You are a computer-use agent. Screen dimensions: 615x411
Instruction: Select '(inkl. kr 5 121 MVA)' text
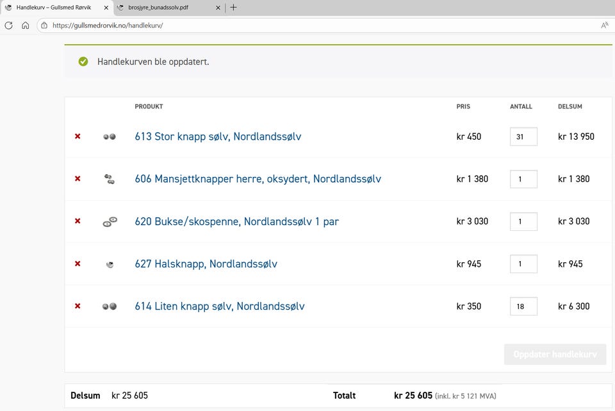(466, 396)
